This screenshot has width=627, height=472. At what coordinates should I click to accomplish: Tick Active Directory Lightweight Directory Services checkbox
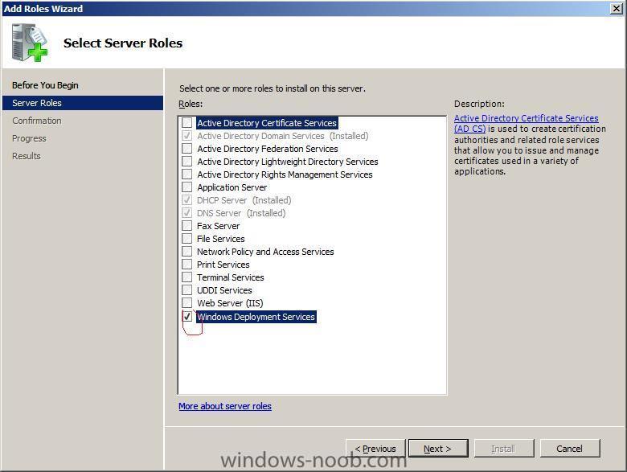click(x=186, y=161)
